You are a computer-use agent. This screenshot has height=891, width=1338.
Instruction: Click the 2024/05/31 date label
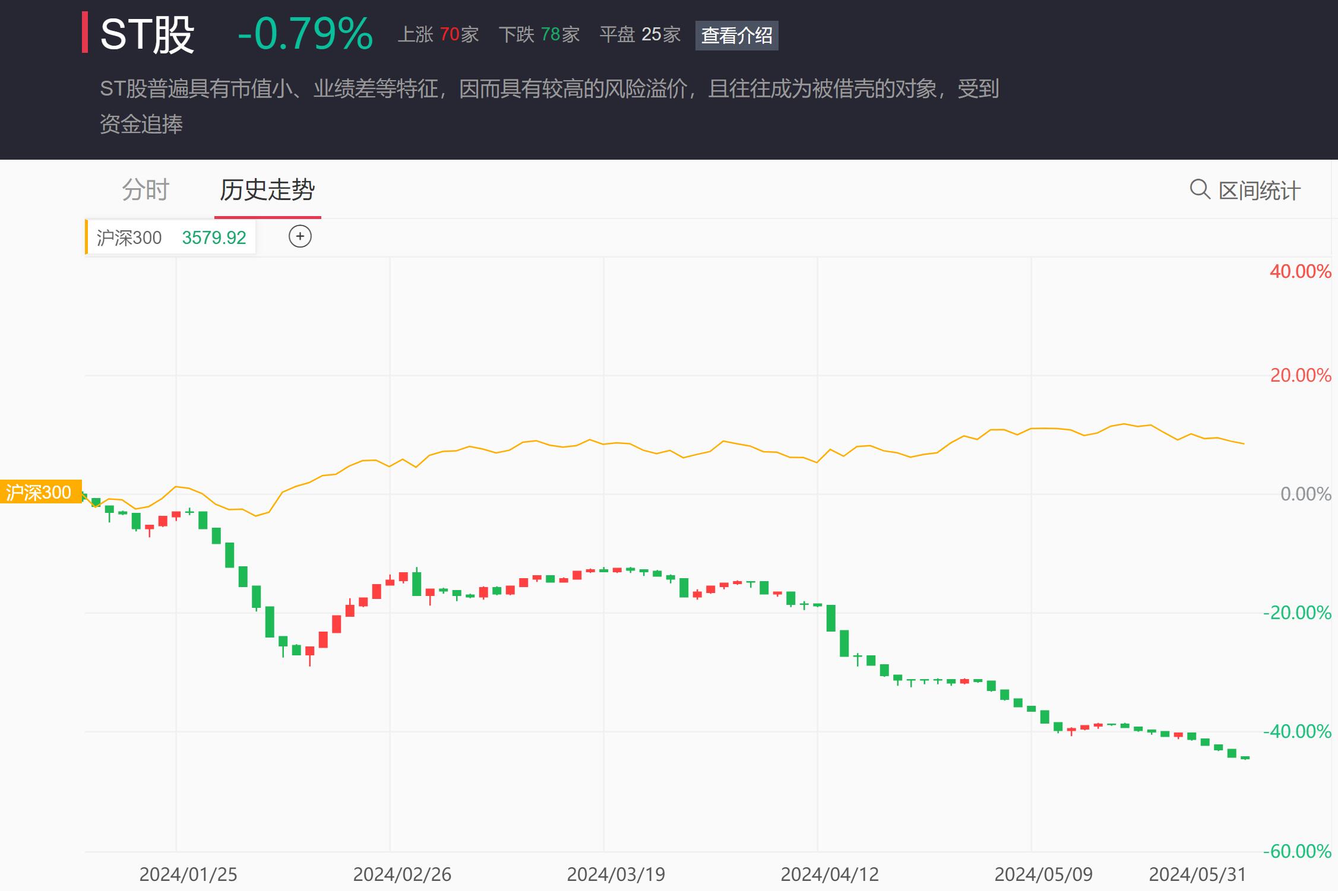point(1197,874)
